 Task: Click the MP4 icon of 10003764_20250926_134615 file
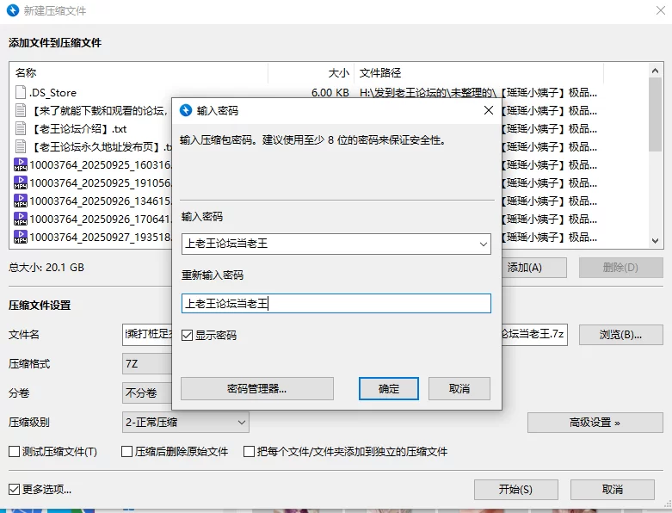point(21,201)
